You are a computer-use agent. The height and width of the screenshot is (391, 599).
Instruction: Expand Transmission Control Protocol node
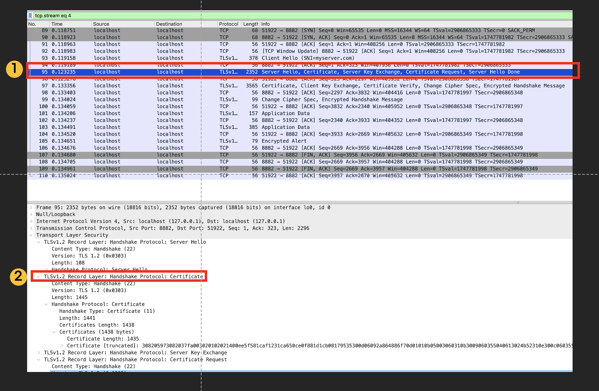click(x=31, y=228)
